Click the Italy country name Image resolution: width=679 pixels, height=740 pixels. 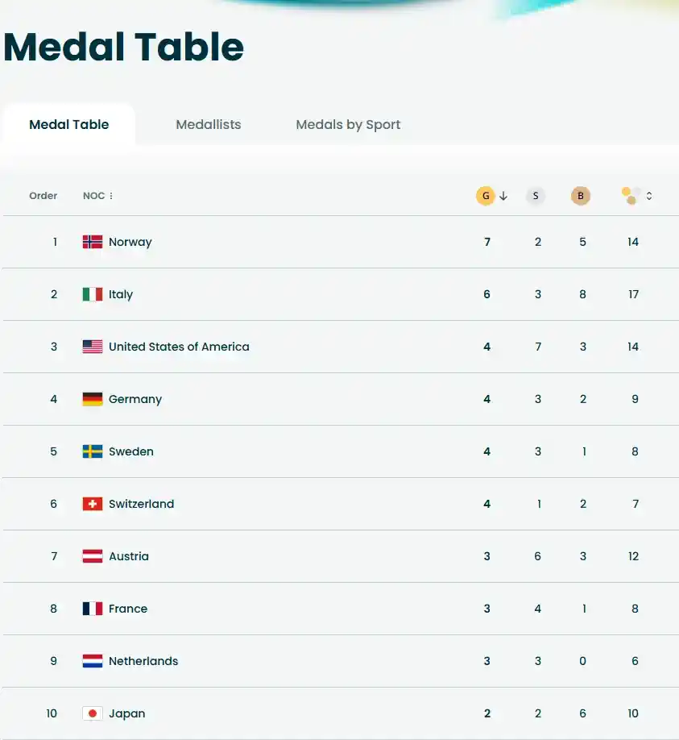pyautogui.click(x=121, y=294)
